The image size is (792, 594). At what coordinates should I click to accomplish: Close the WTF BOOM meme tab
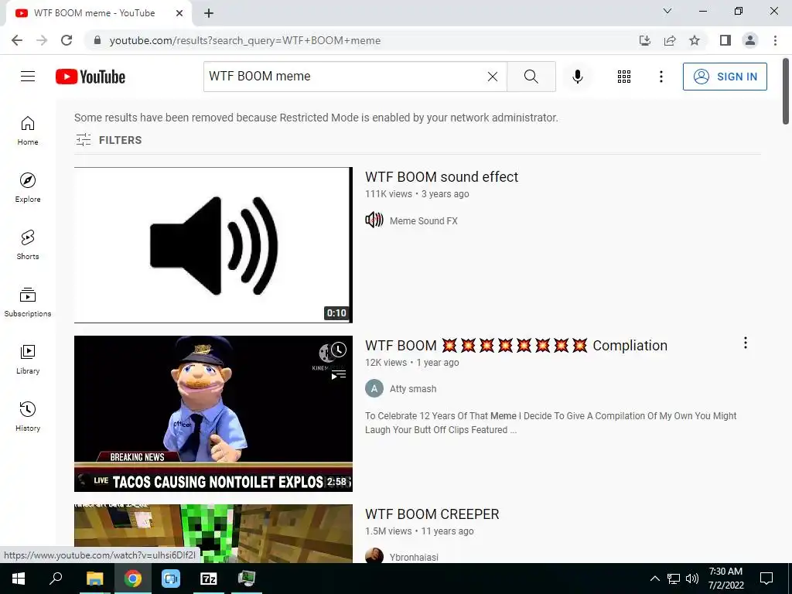pos(179,13)
